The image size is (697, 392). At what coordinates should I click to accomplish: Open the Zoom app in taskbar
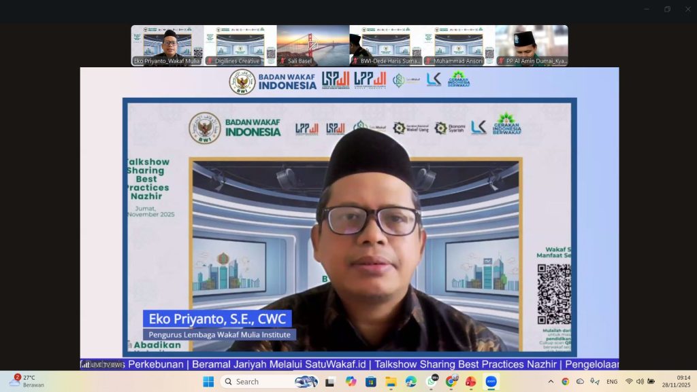point(490,382)
